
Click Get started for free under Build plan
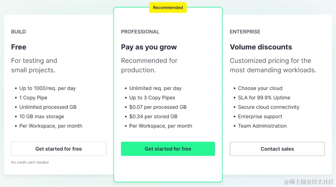tap(58, 149)
